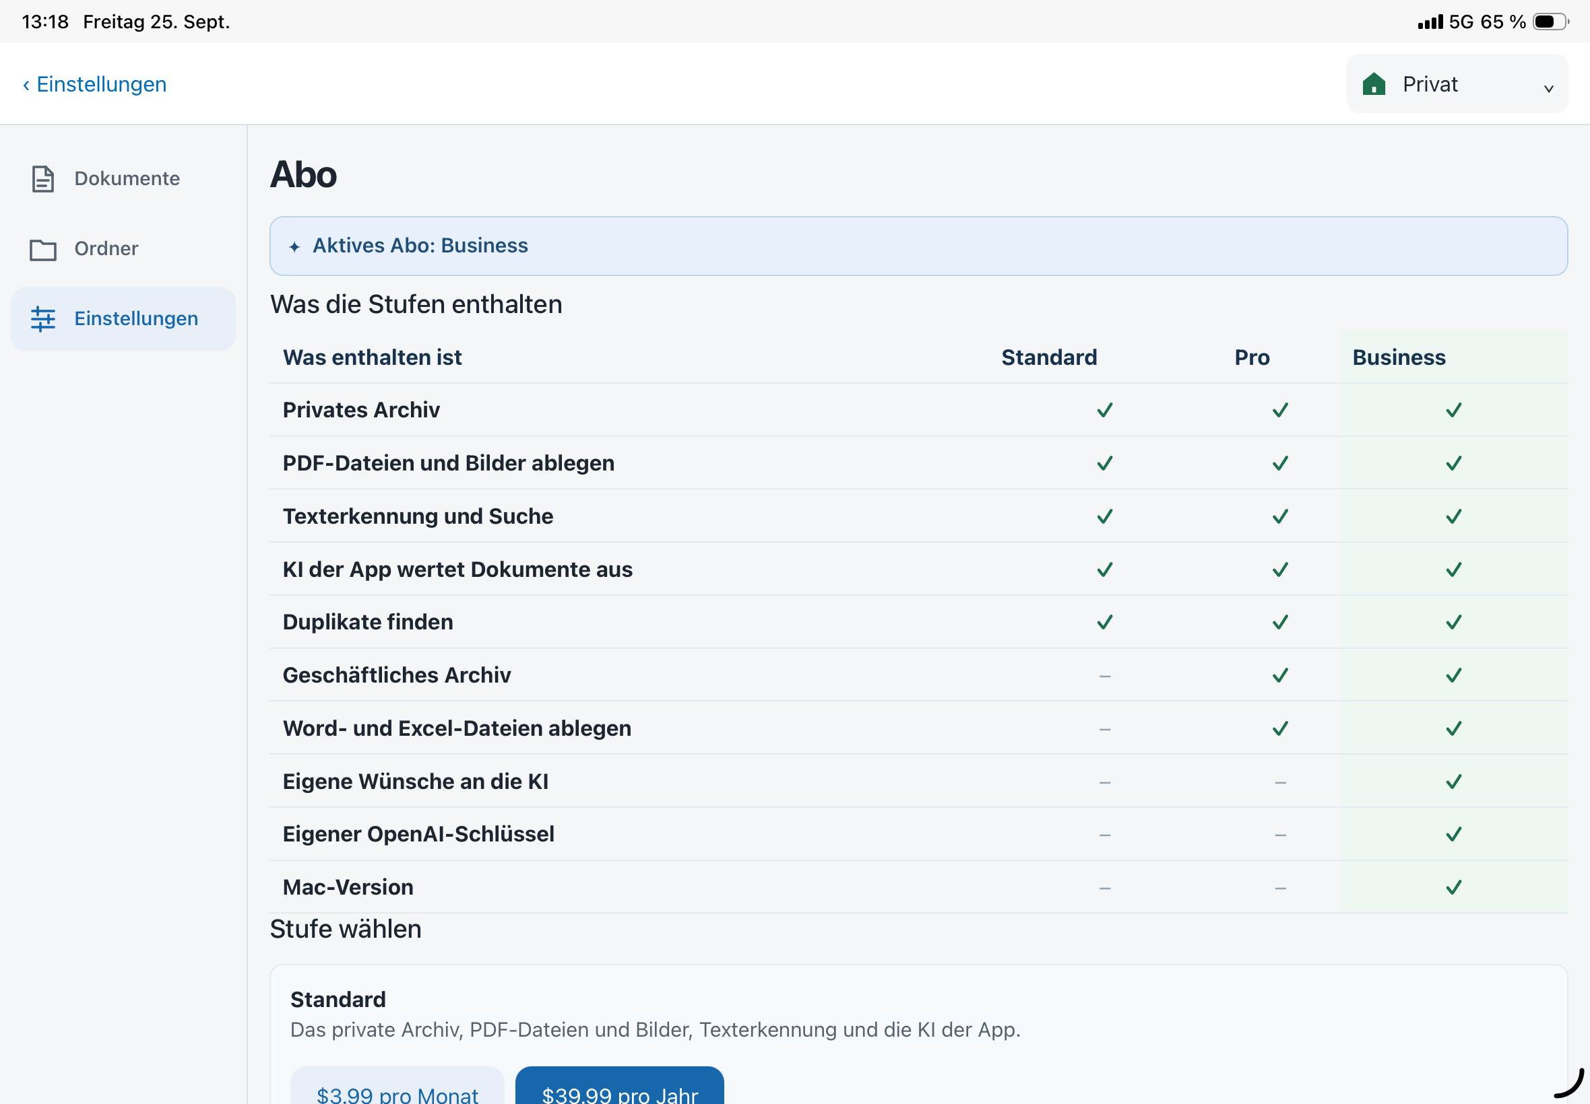
Task: Click the Mac-Version row label
Action: [348, 887]
